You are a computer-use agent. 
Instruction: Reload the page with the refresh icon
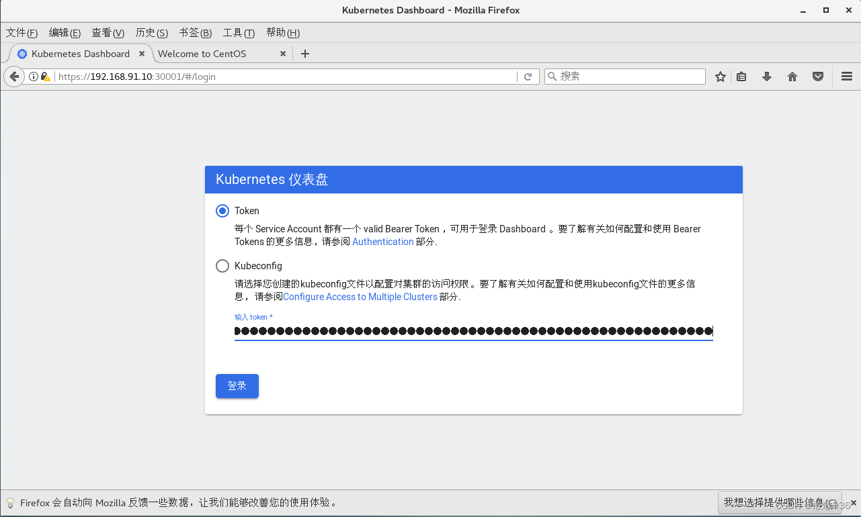pyautogui.click(x=528, y=77)
